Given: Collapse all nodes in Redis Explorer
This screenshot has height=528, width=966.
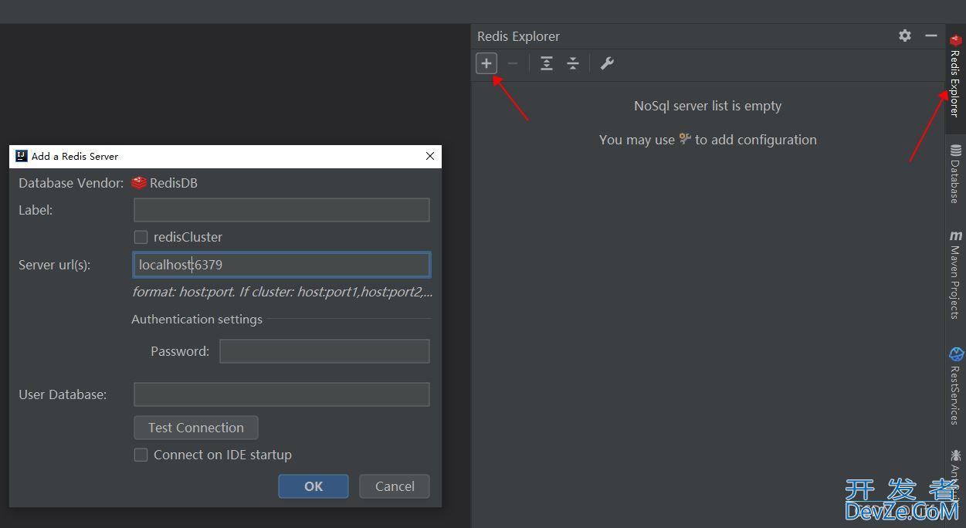Looking at the screenshot, I should (x=573, y=63).
